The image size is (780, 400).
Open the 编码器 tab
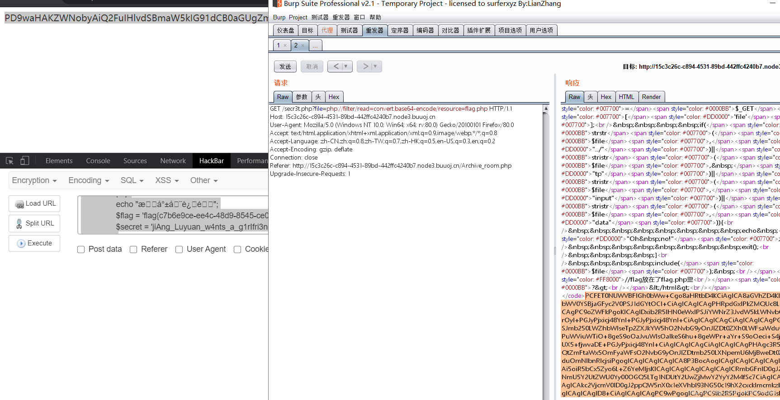coord(425,30)
